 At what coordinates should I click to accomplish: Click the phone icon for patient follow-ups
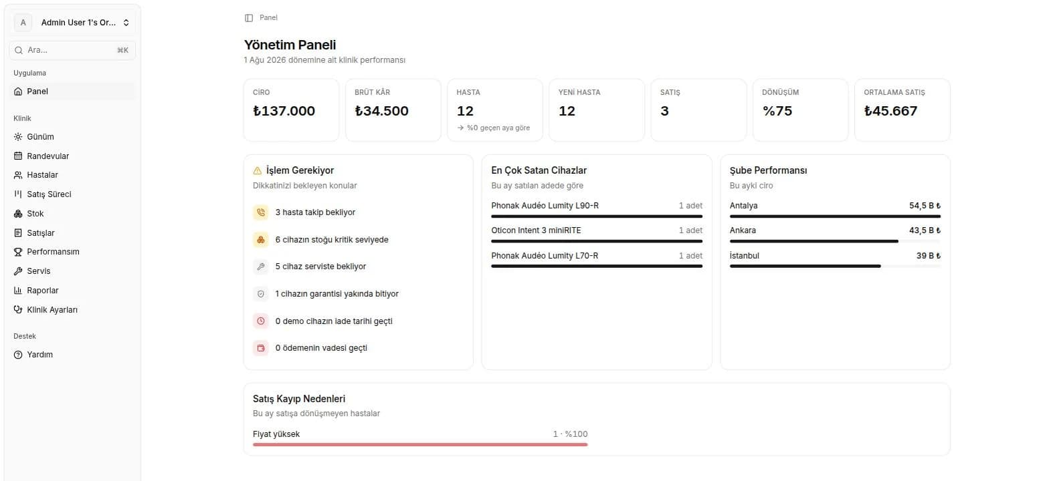pyautogui.click(x=261, y=212)
